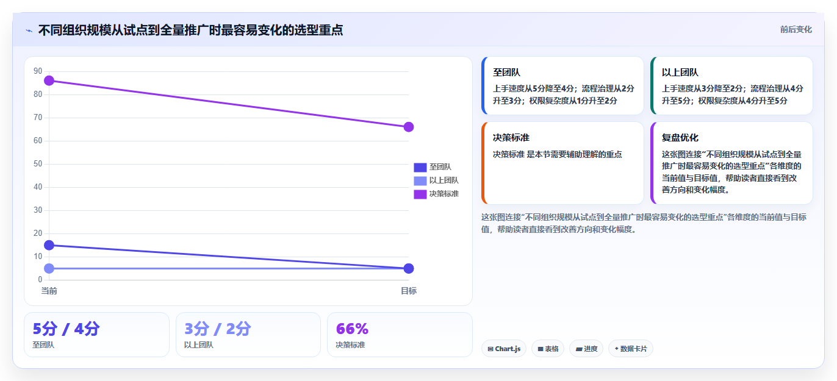Select the 5分 / 4分 stat card

[x=96, y=335]
